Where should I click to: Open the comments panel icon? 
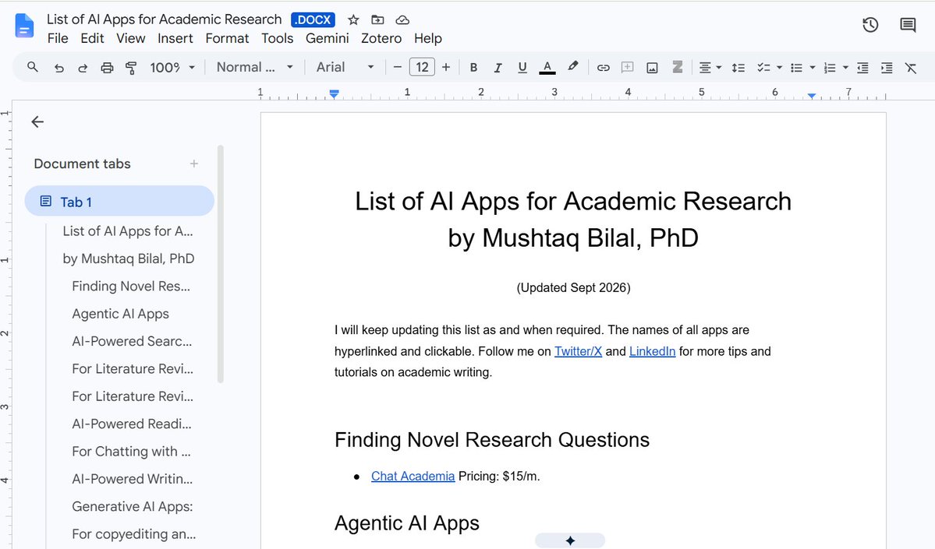click(x=908, y=25)
